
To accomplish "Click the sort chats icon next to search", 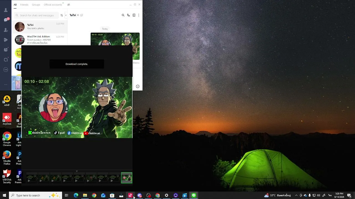I will pos(62,15).
